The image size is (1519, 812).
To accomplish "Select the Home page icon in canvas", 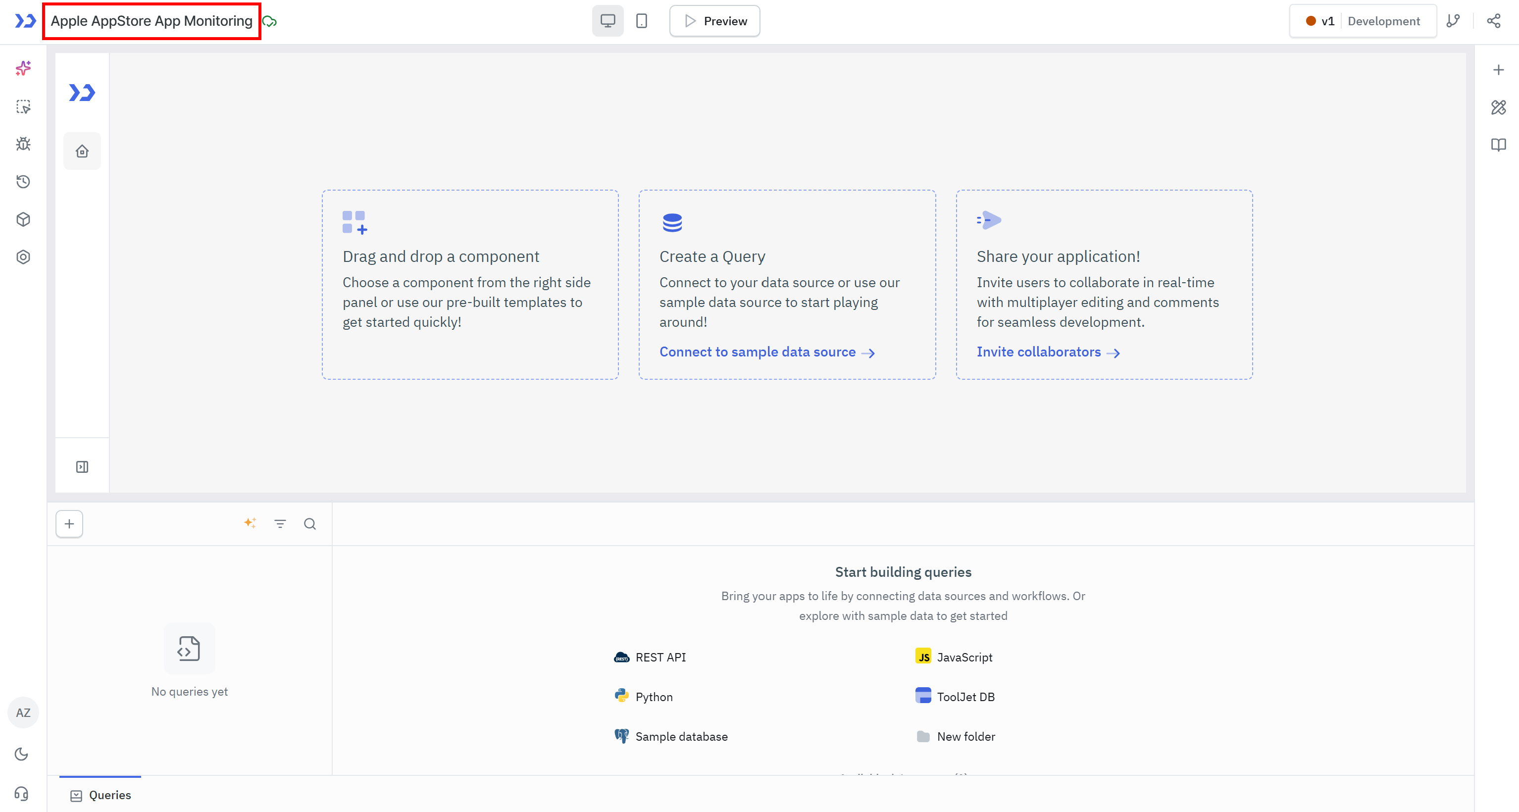I will (x=82, y=152).
